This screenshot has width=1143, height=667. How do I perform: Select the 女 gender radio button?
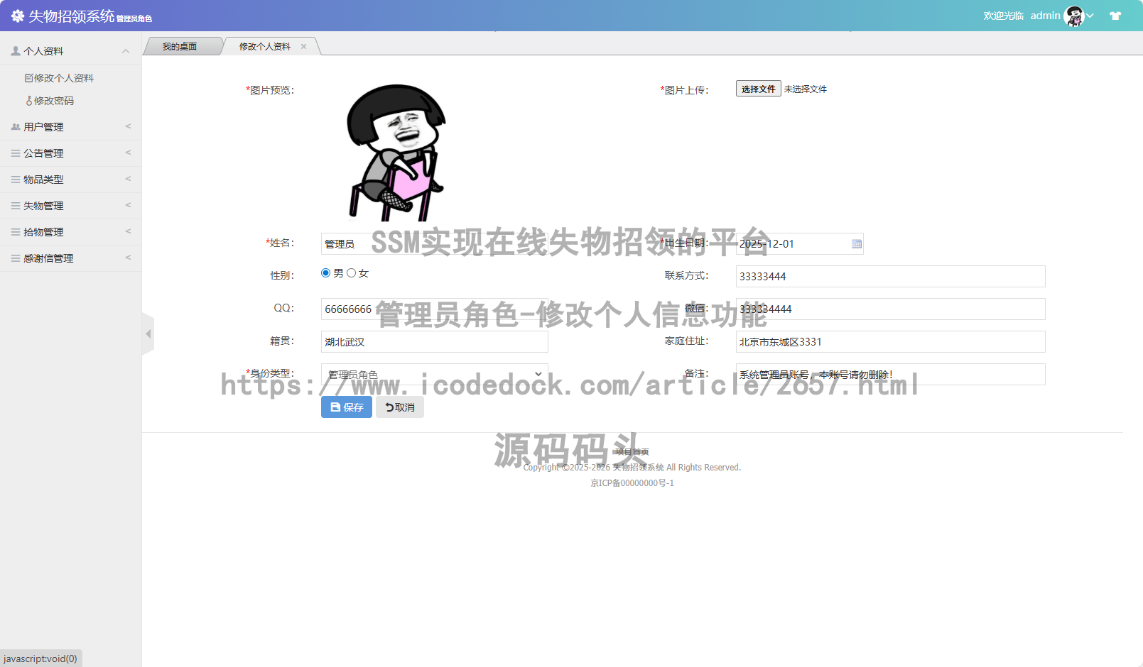point(352,272)
